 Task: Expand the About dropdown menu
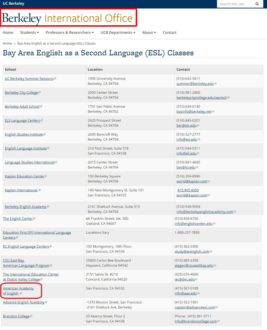point(149,32)
